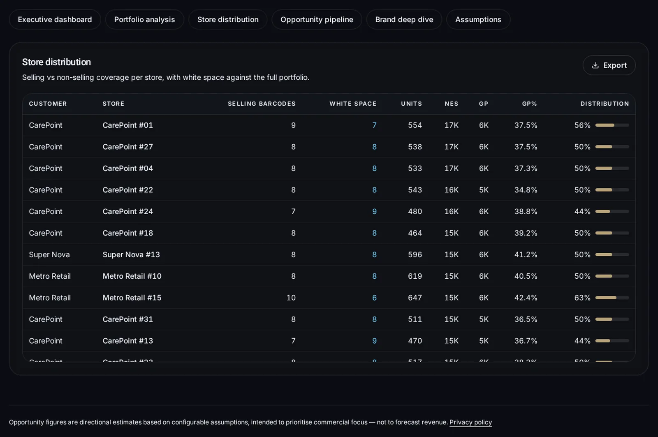Select the Super Nova #13 store row

coord(329,254)
